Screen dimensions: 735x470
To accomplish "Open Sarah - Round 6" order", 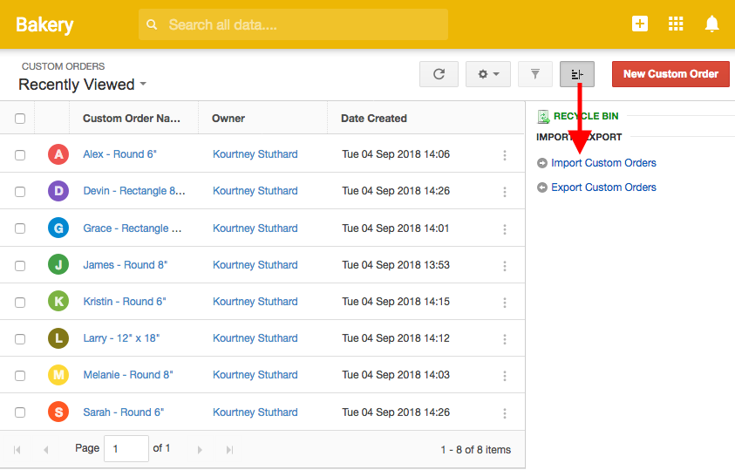I will point(123,412).
